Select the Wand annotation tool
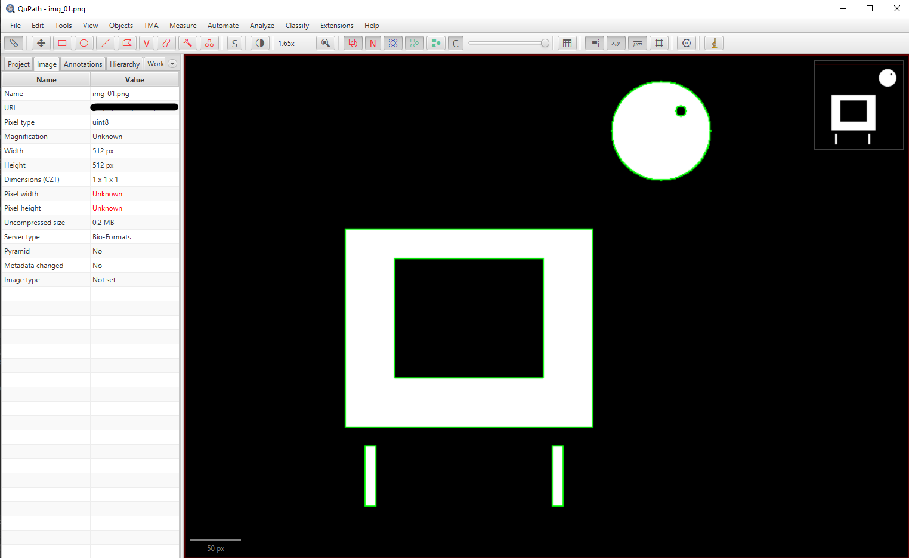 pos(187,42)
